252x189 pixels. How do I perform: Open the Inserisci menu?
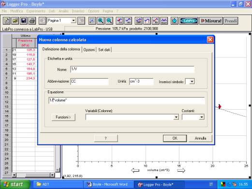[x=78, y=11]
